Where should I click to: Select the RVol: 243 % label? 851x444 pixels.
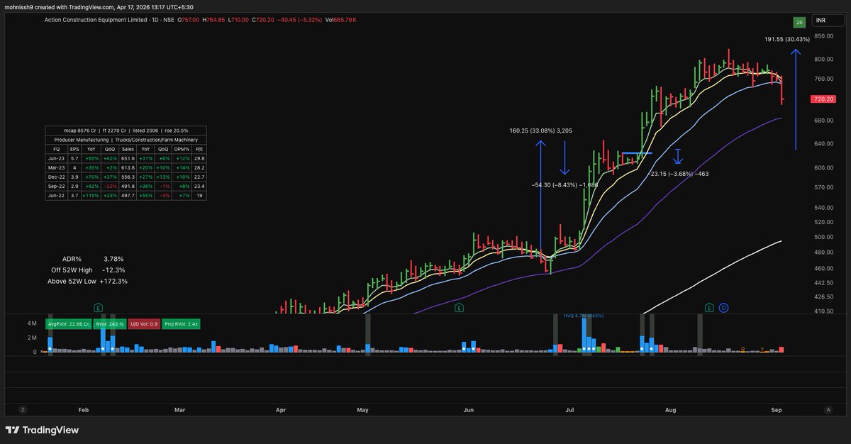(x=111, y=323)
